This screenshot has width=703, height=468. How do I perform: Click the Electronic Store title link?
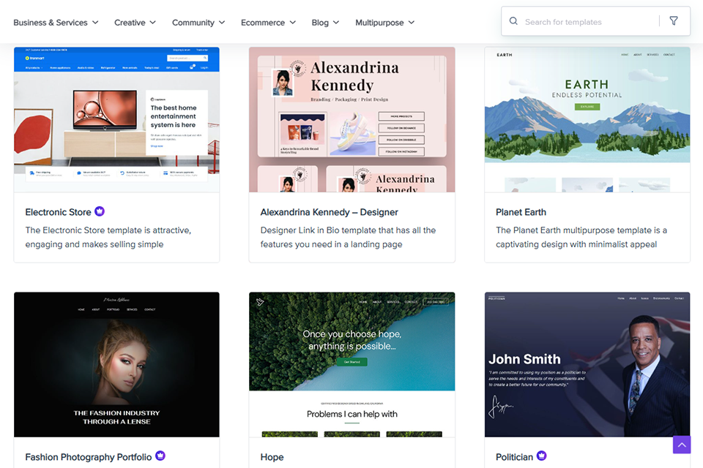click(59, 212)
